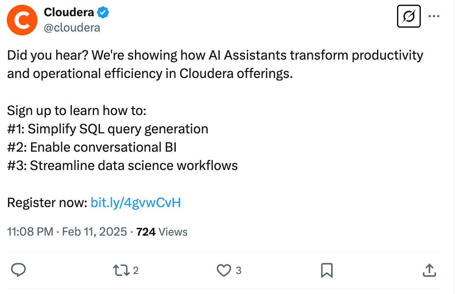Repost using the retweet arrows icon
The height and width of the screenshot is (294, 457).
pyautogui.click(x=120, y=270)
